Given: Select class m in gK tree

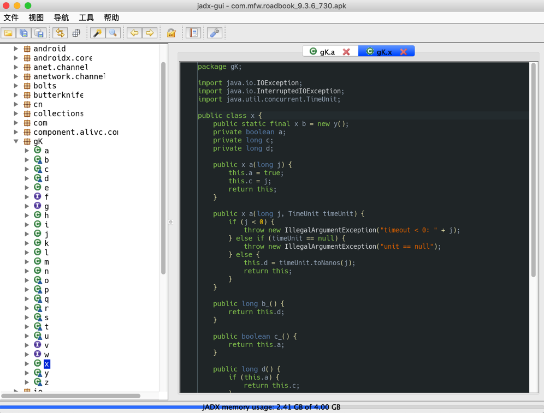Looking at the screenshot, I should click(x=46, y=262).
